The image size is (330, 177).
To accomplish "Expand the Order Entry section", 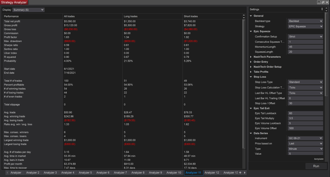I will click(x=251, y=62).
